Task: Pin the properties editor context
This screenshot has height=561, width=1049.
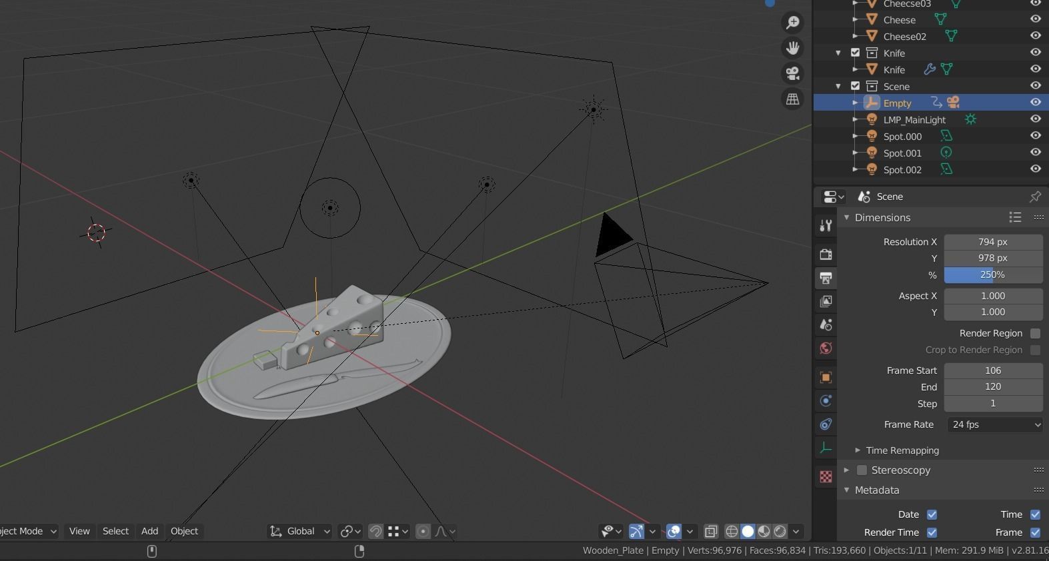Action: pos(1035,197)
